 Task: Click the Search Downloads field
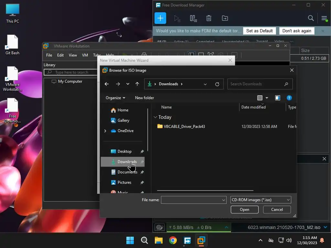point(260,84)
